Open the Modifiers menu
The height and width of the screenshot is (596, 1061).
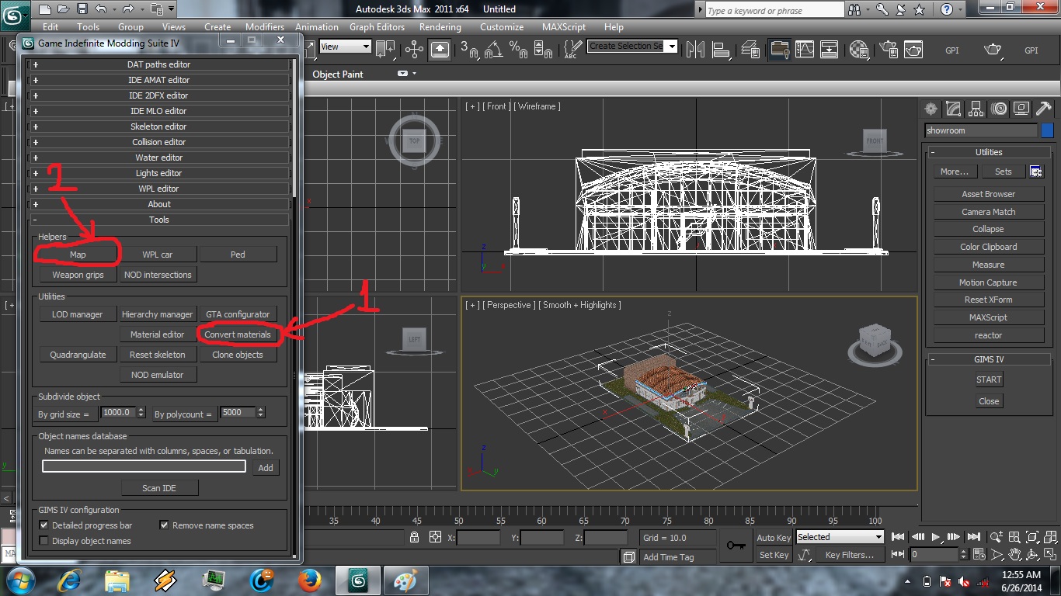265,26
